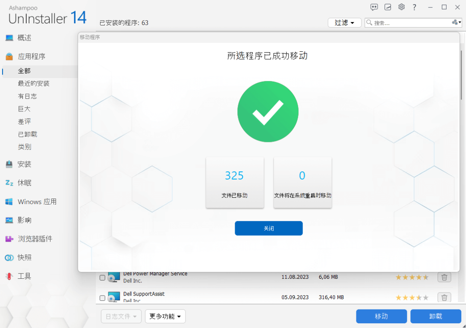This screenshot has height=328, width=466.
Task: Select 最近的安装 sub-item
Action: (34, 84)
